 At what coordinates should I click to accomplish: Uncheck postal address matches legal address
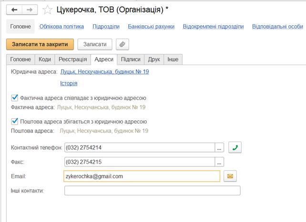(x=14, y=121)
